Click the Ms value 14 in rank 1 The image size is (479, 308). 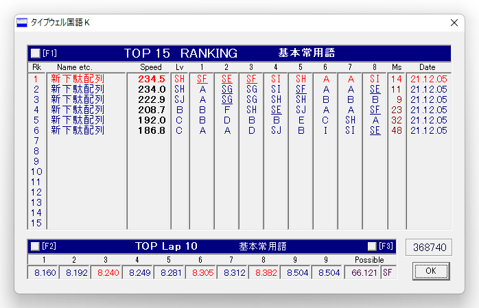click(397, 79)
